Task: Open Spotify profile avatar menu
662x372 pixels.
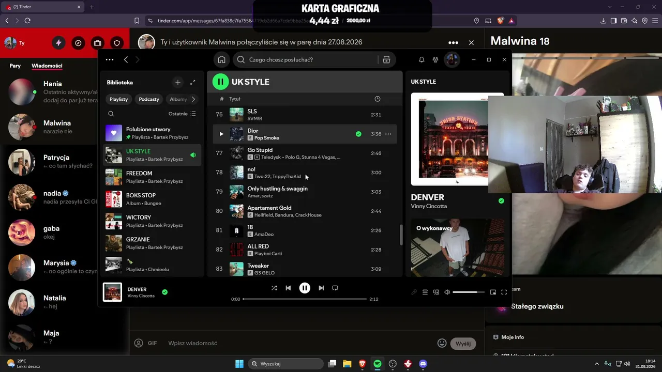Action: click(x=453, y=59)
